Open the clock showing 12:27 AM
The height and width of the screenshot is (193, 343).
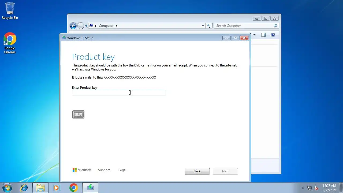click(329, 188)
